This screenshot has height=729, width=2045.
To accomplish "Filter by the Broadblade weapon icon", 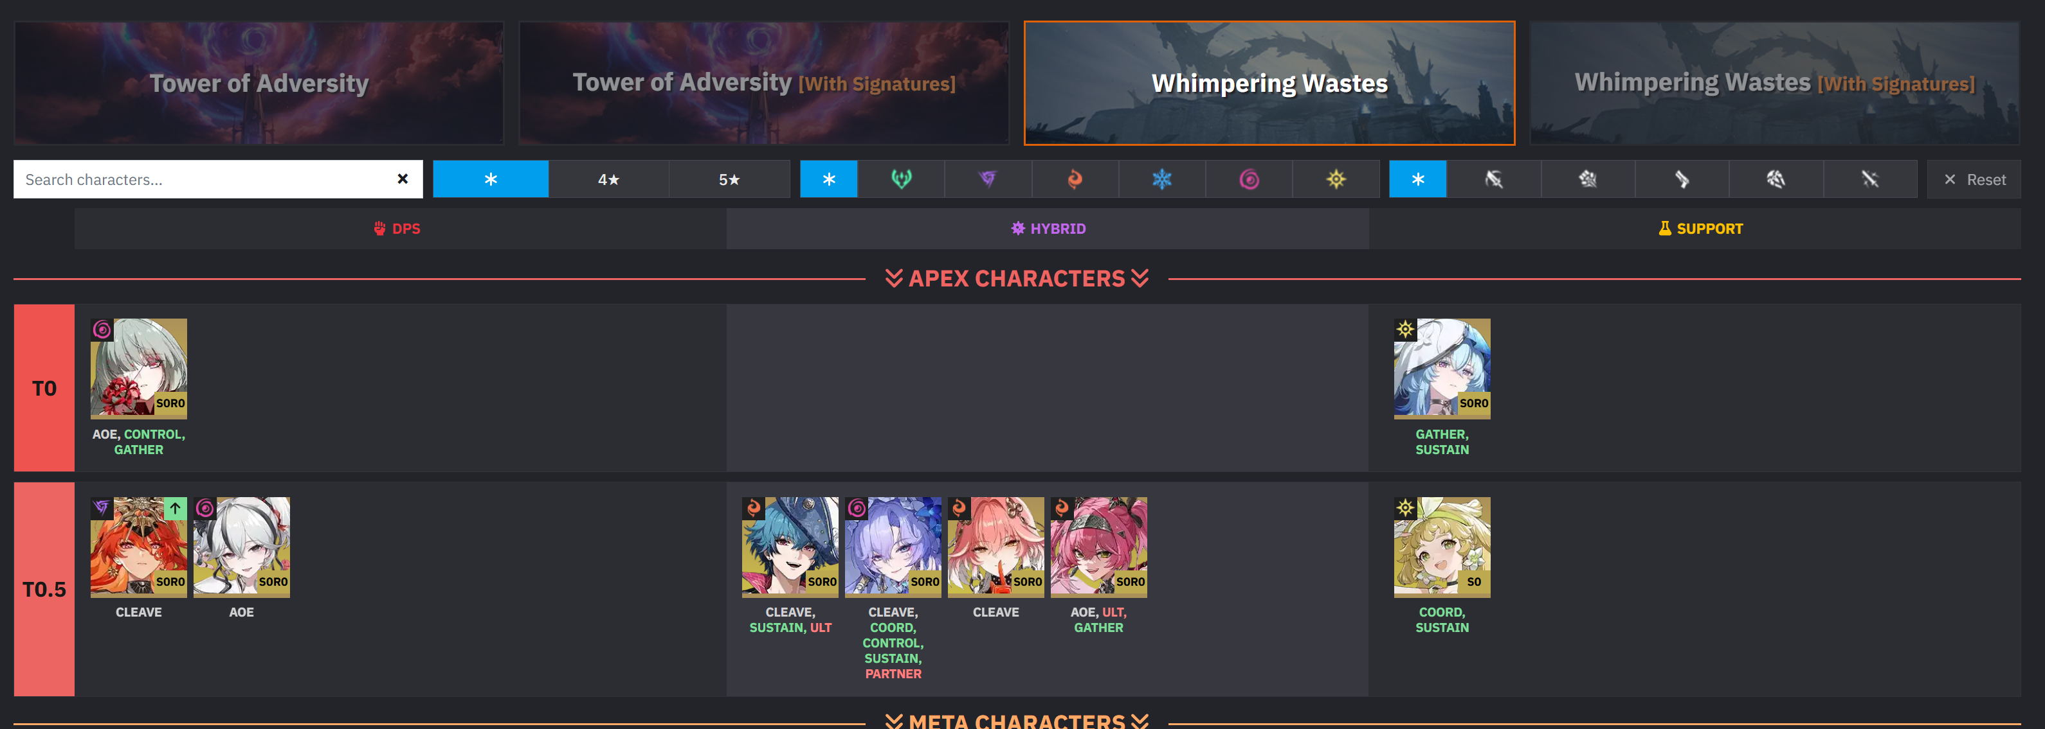I will [1493, 179].
